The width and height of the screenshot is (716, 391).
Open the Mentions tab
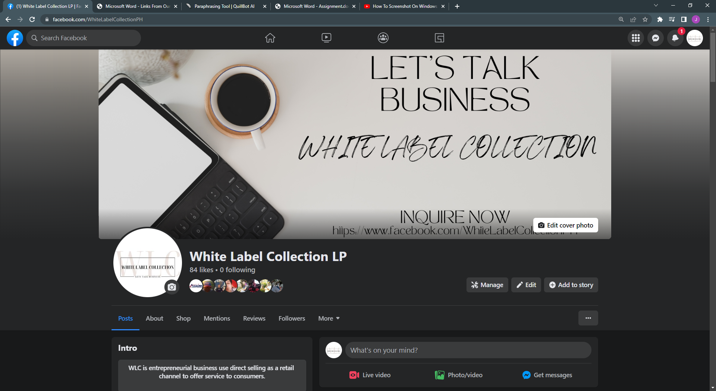point(217,318)
